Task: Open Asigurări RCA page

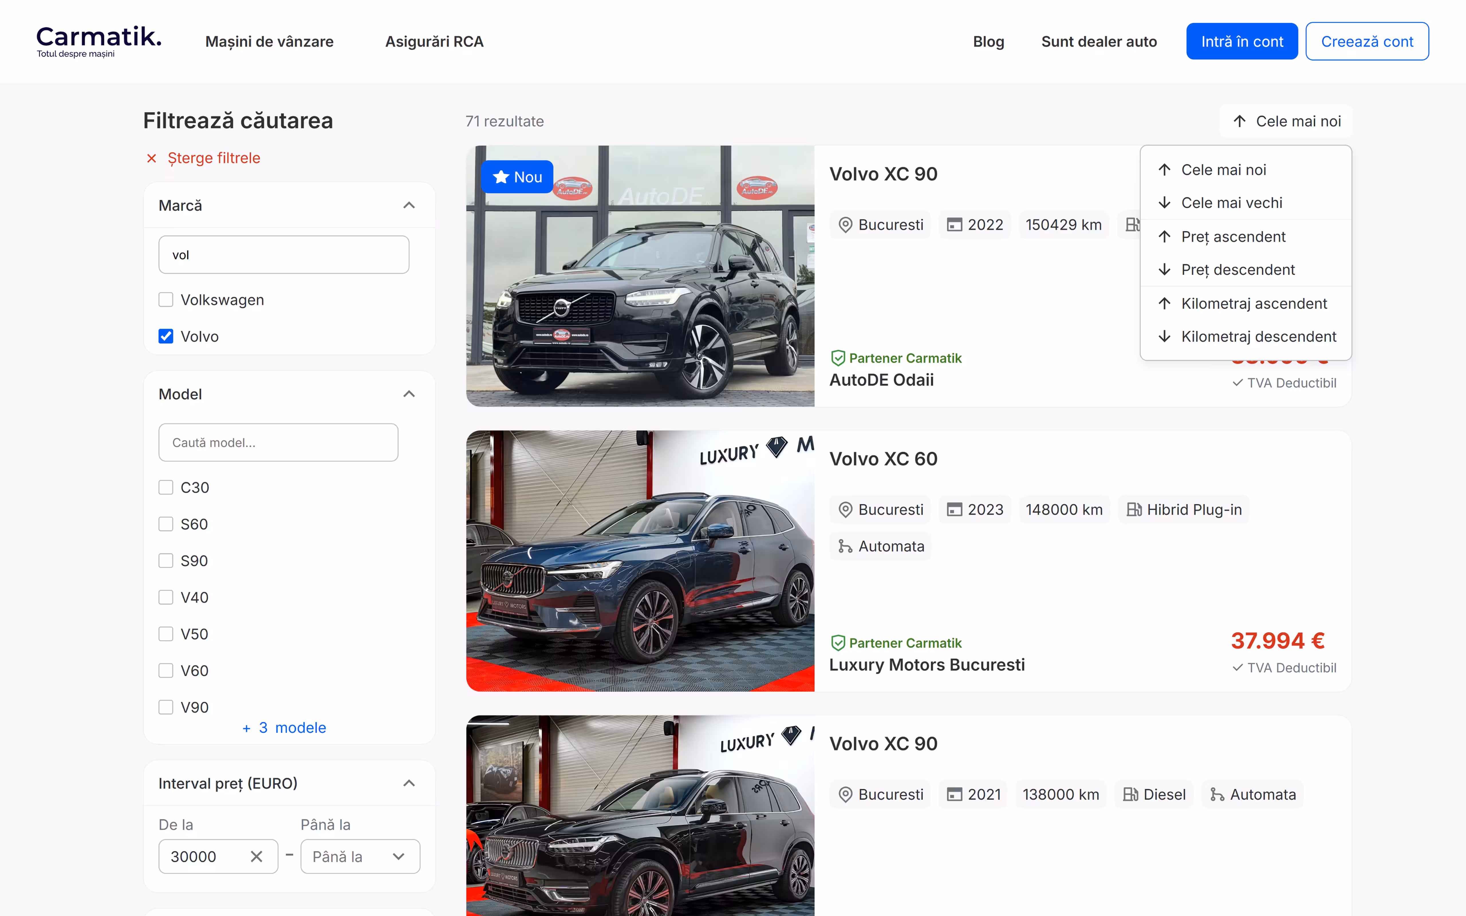Action: (x=434, y=41)
